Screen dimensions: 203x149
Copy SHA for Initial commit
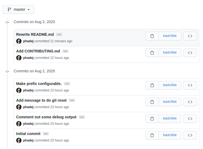coord(152,135)
